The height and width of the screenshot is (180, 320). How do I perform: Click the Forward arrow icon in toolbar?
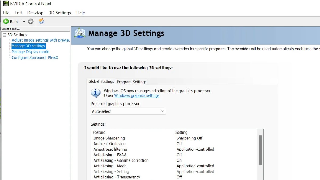point(31,21)
